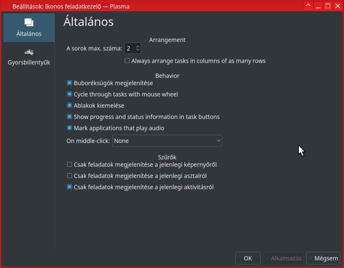Open the On middle-click dropdown

[x=167, y=141]
